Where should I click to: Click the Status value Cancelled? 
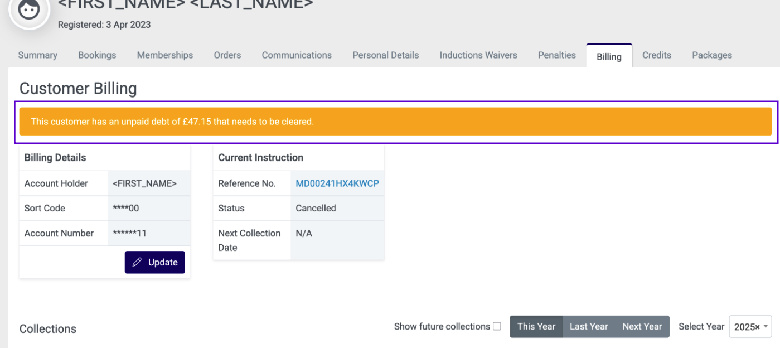[316, 208]
